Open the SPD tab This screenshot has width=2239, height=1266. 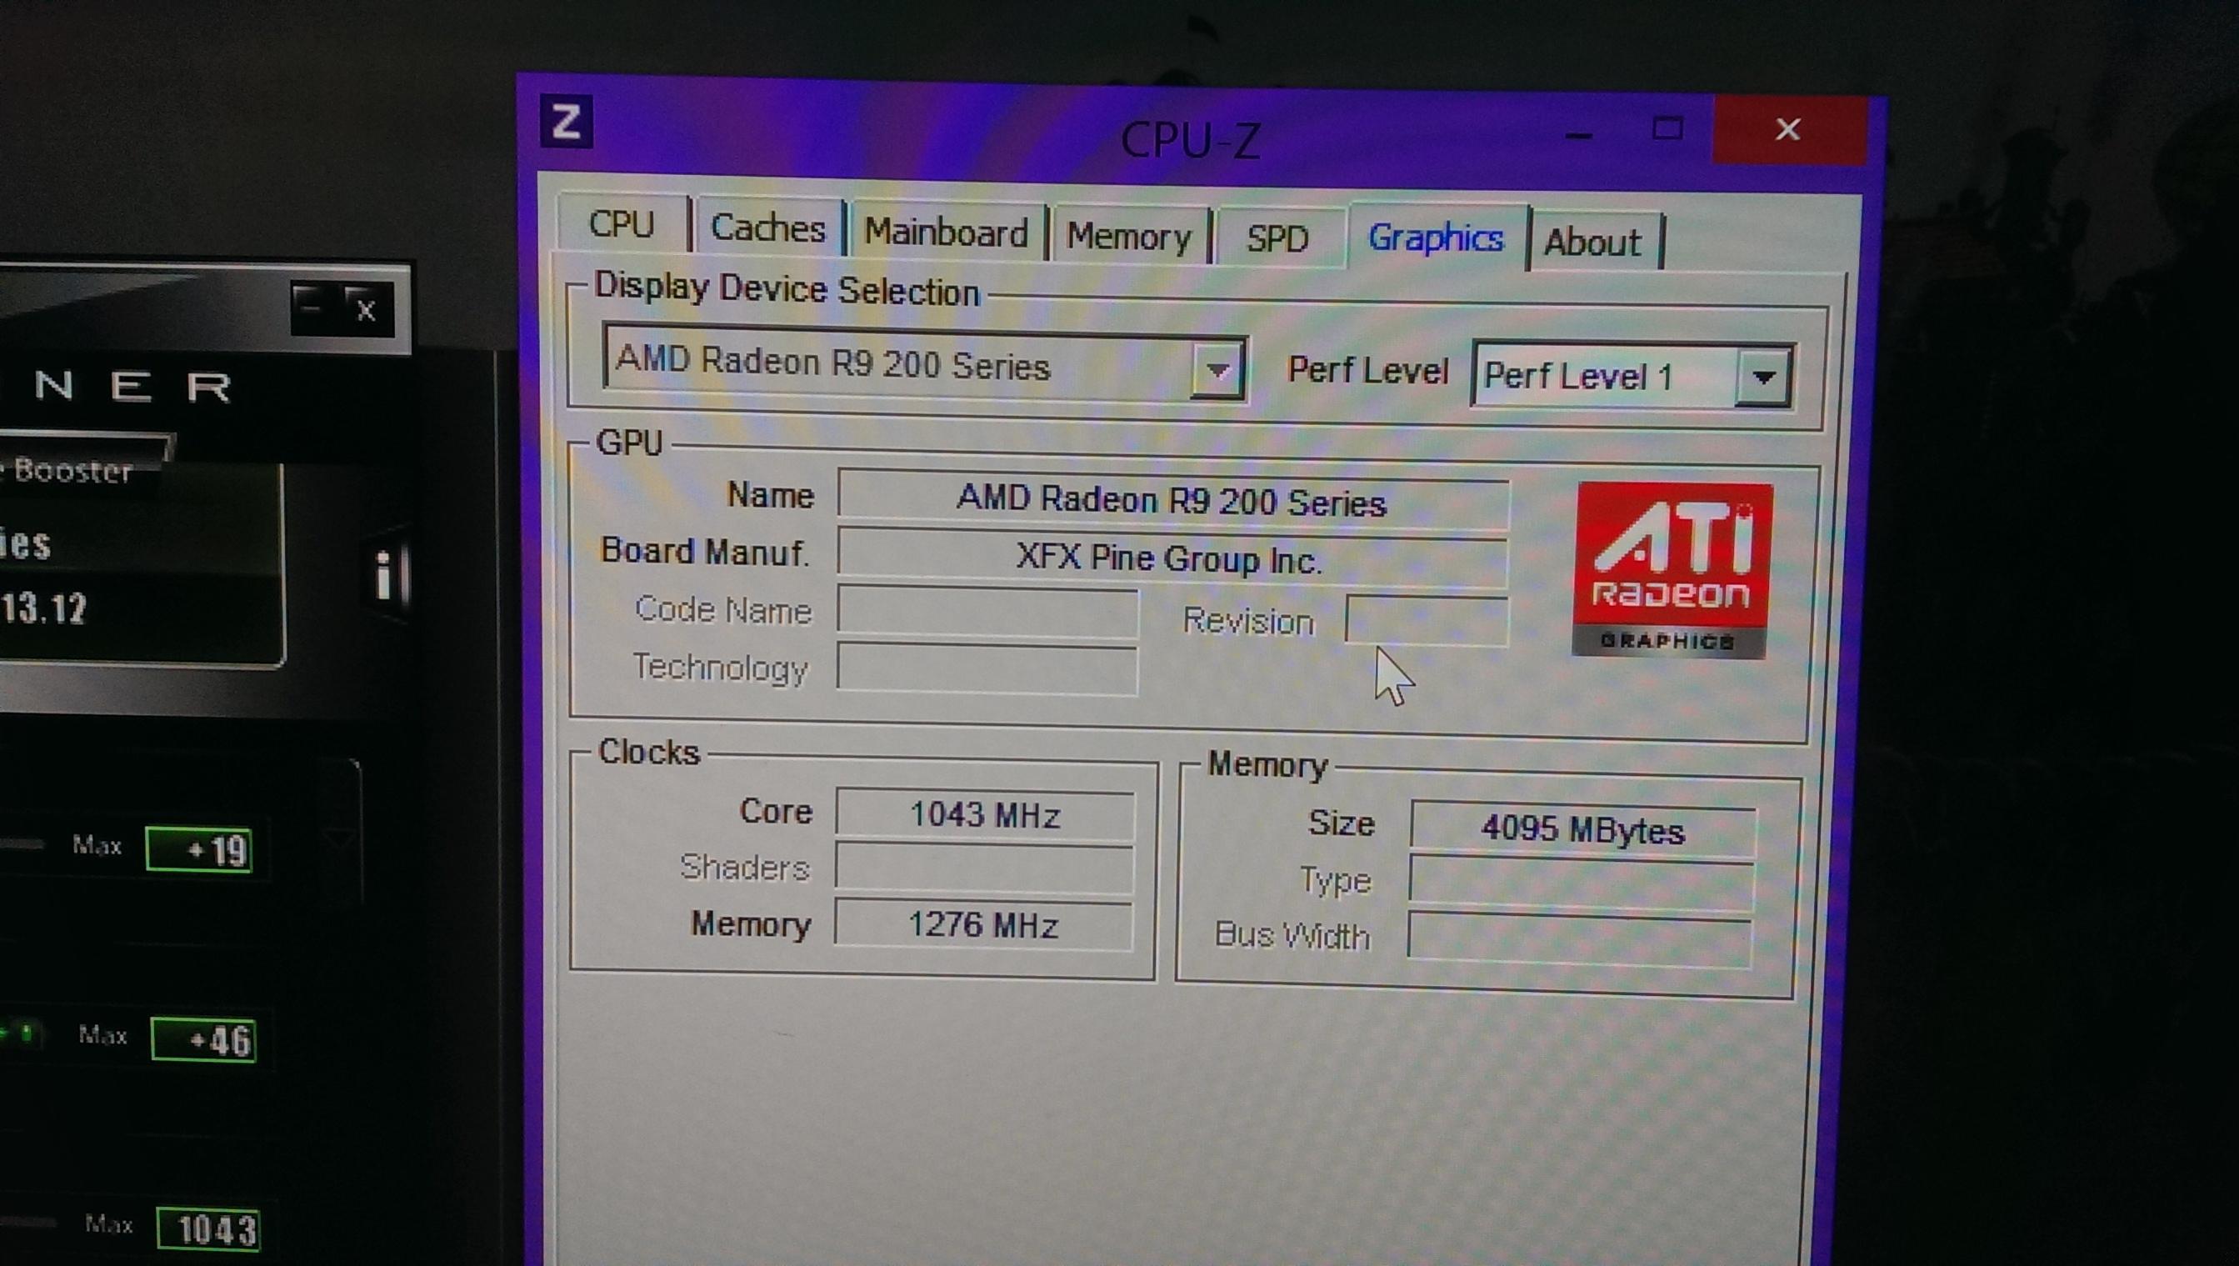point(1276,238)
